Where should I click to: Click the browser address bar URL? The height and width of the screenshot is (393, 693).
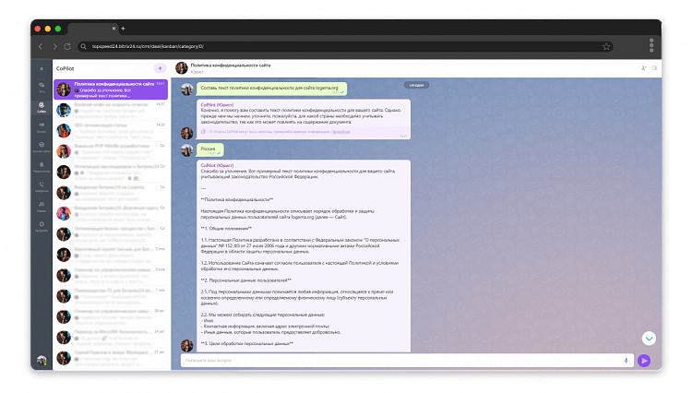coord(148,46)
